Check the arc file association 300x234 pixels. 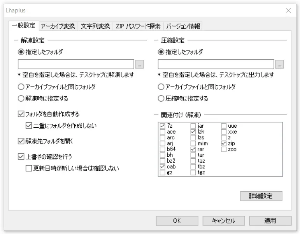point(162,138)
